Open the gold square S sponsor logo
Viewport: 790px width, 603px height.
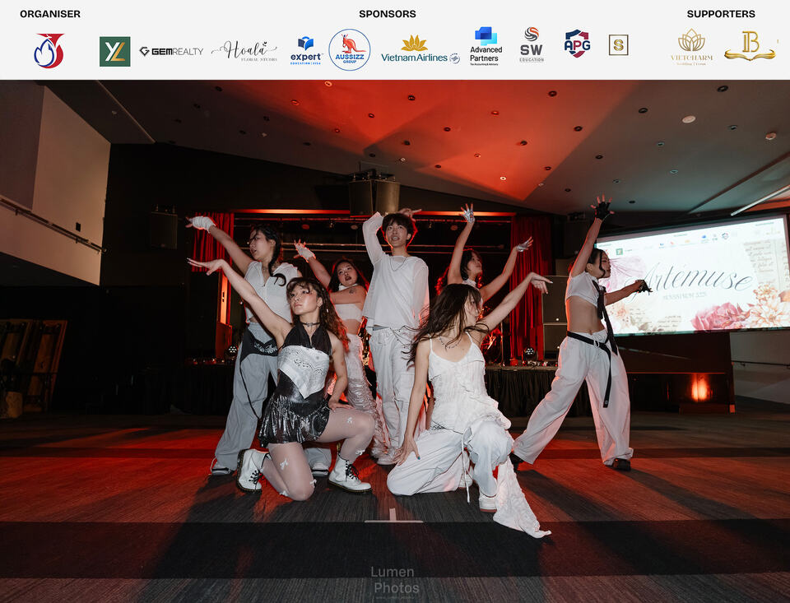[618, 45]
